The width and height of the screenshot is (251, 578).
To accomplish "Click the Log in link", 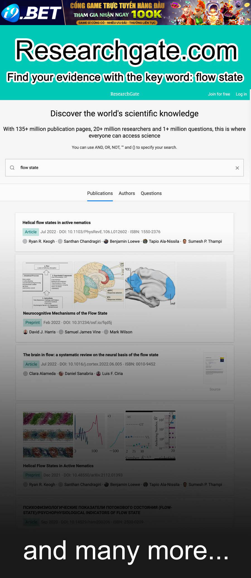I will 241,94.
